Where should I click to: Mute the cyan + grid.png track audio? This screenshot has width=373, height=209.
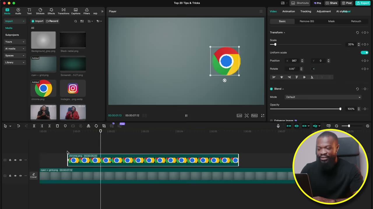(x=20, y=176)
